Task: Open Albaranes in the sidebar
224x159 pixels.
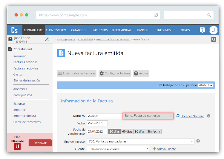Action: tap(20, 89)
